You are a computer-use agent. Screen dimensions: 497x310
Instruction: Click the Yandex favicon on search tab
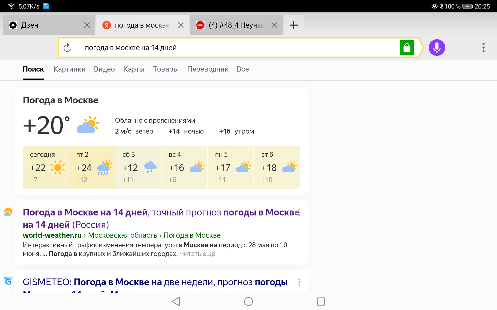(107, 25)
